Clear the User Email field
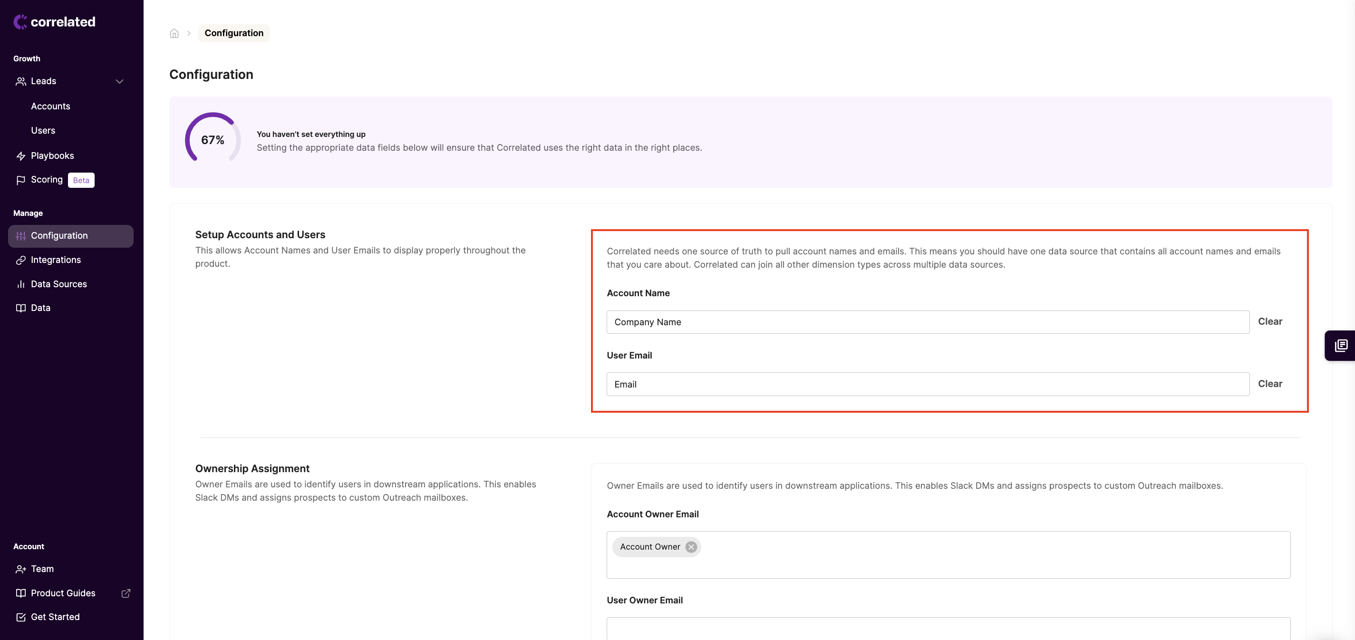Viewport: 1355px width, 640px height. pyautogui.click(x=1269, y=384)
